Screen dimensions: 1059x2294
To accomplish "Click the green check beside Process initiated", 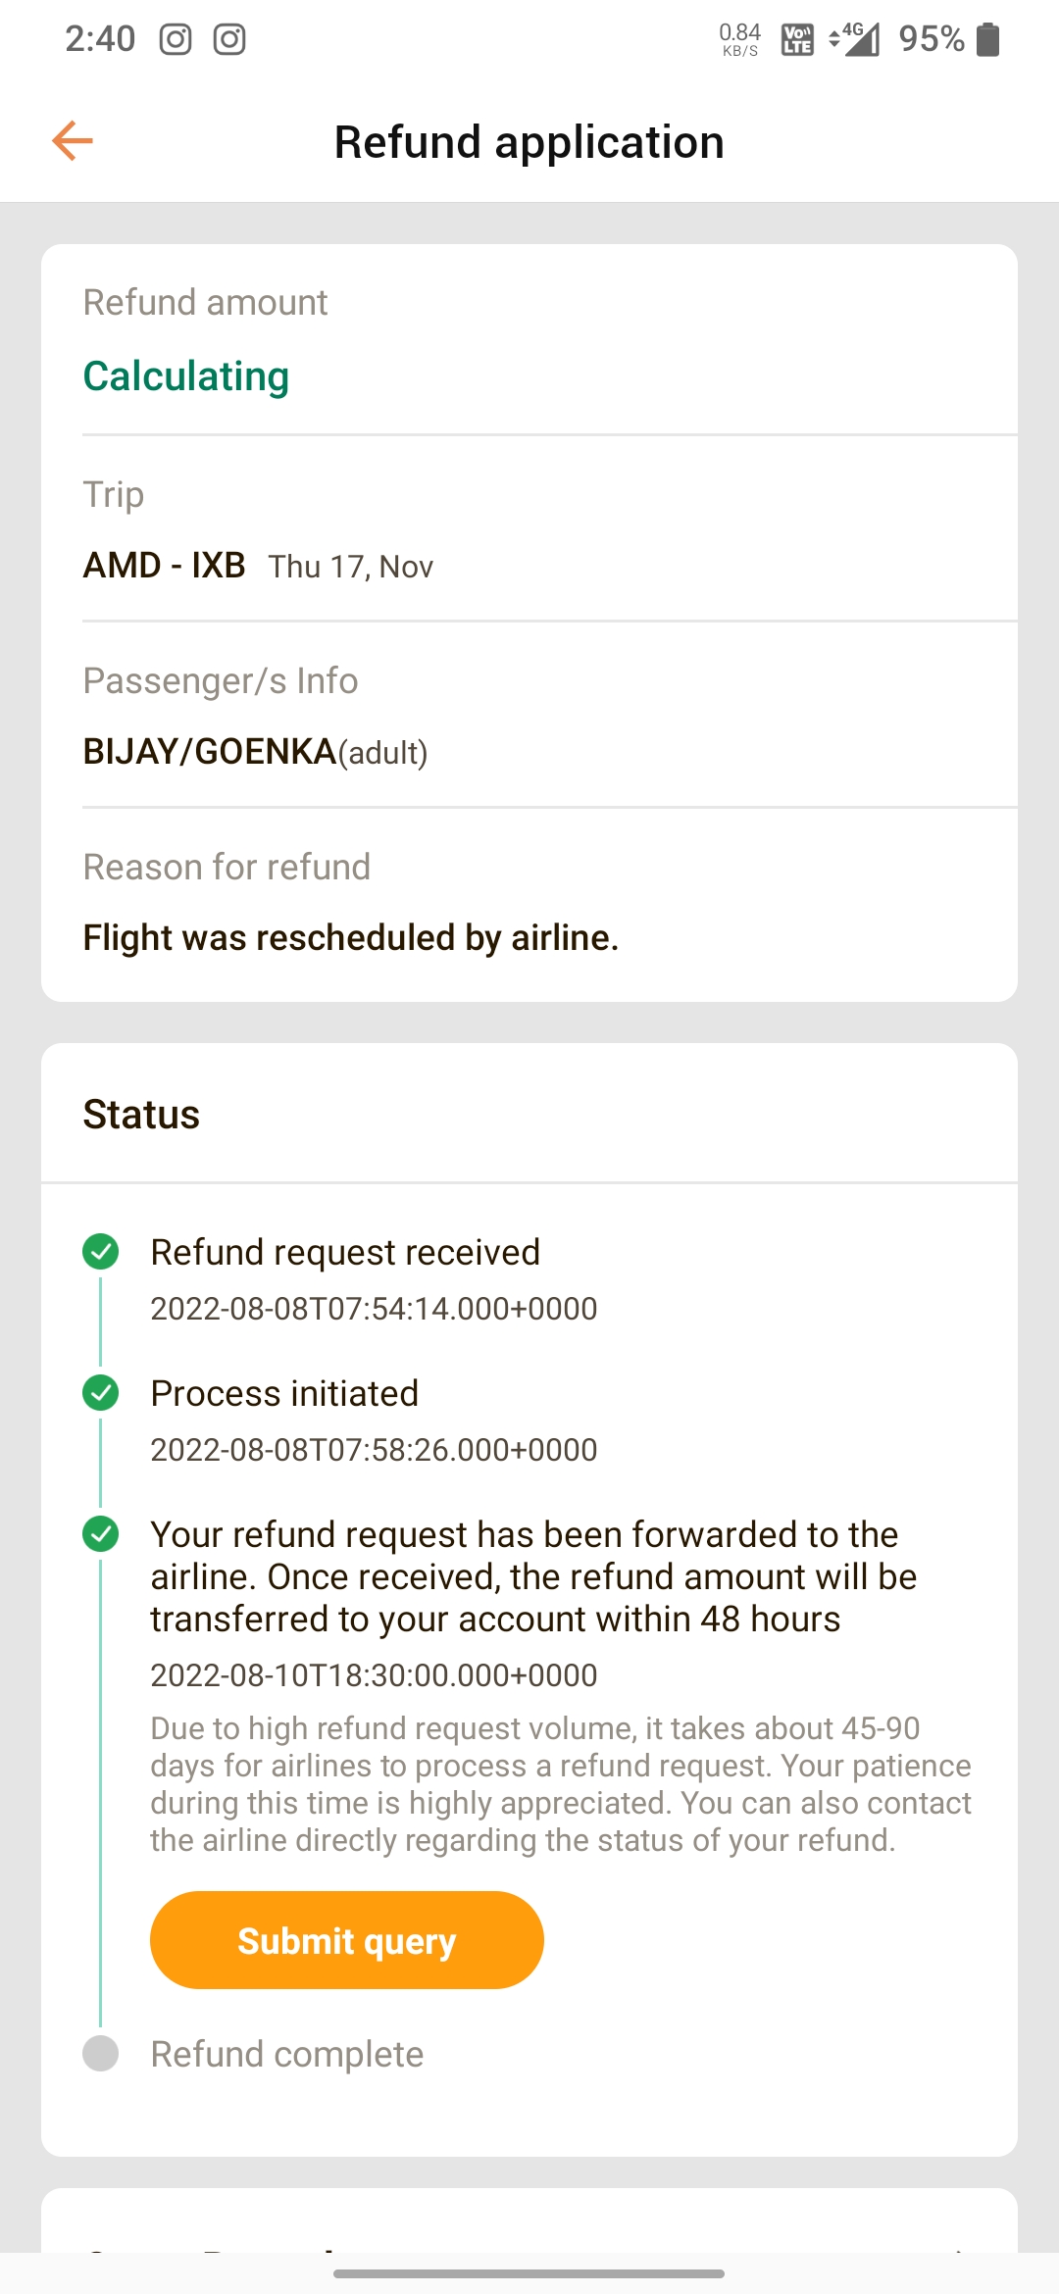I will pos(101,1393).
